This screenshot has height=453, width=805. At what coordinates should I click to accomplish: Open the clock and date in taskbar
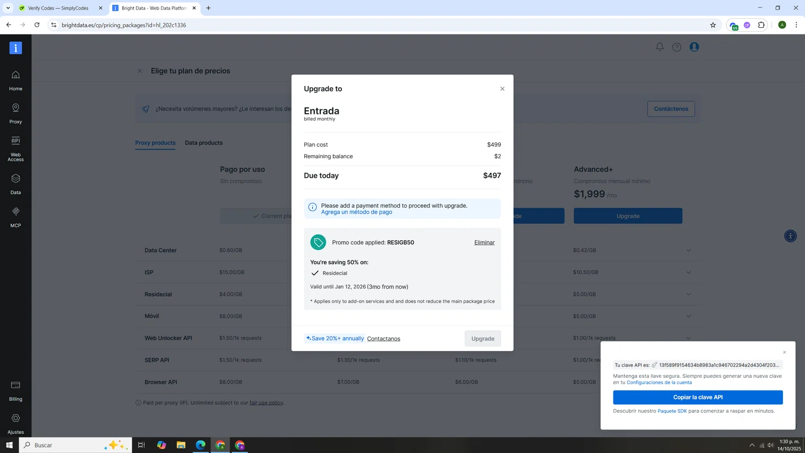click(789, 445)
